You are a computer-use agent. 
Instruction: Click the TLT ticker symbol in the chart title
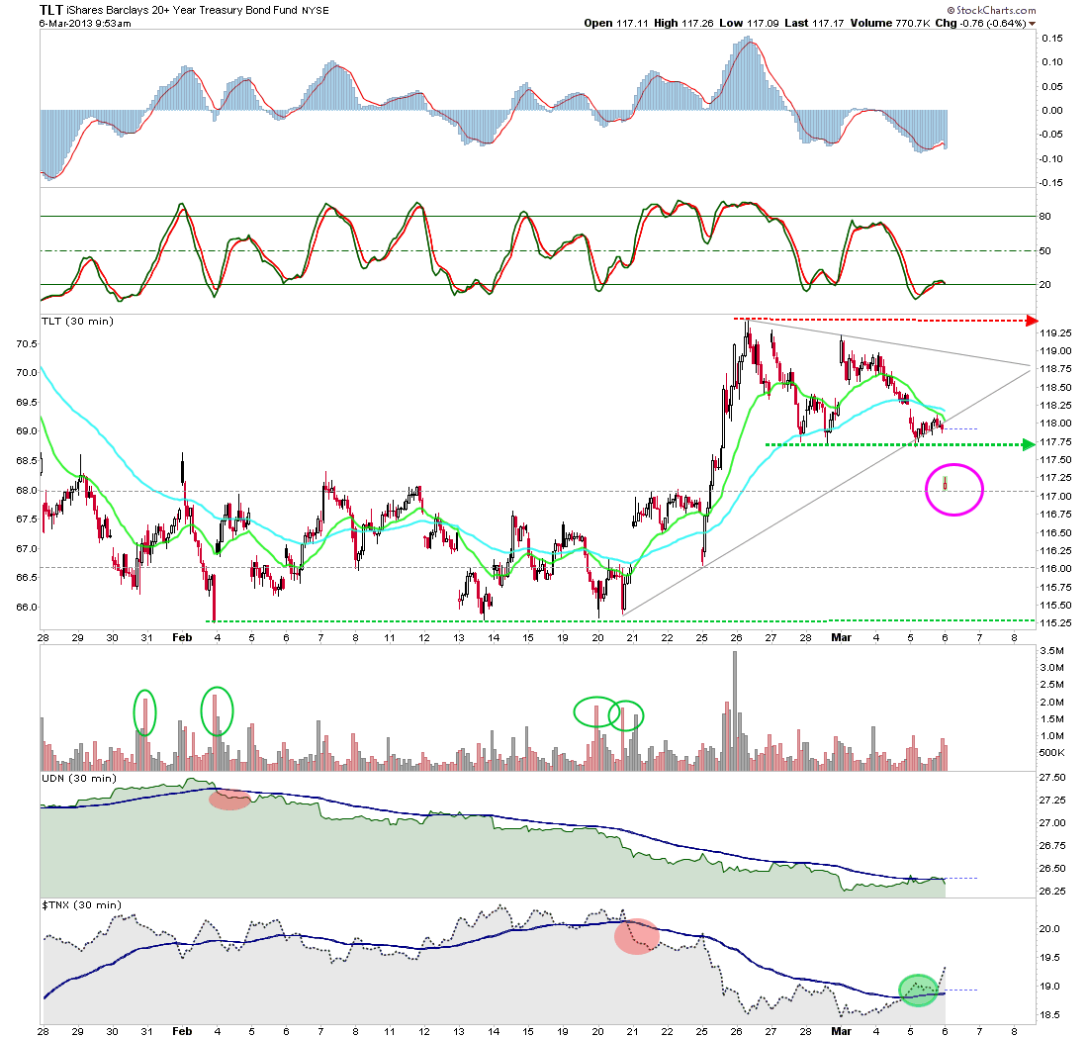tap(50, 10)
